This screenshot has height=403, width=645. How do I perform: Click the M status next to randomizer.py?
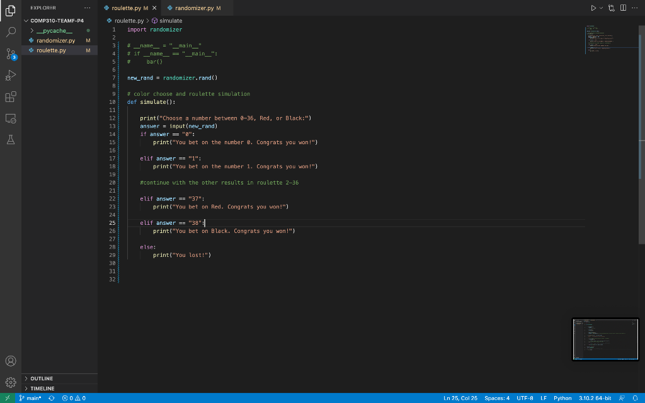point(88,40)
